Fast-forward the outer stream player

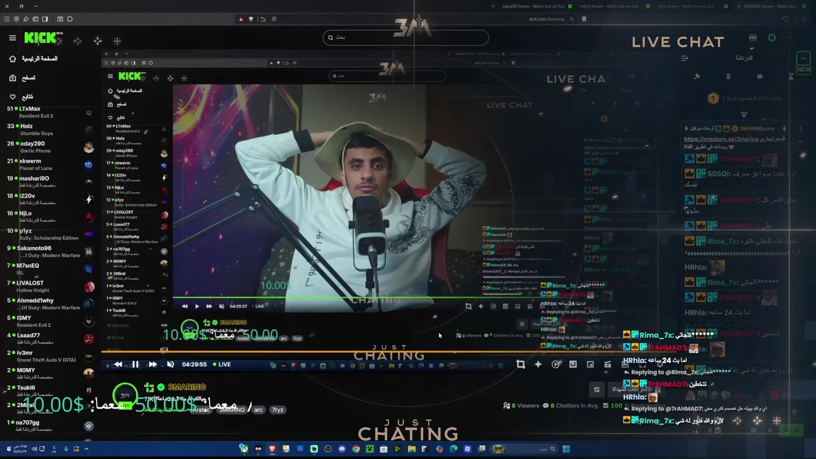click(x=152, y=365)
